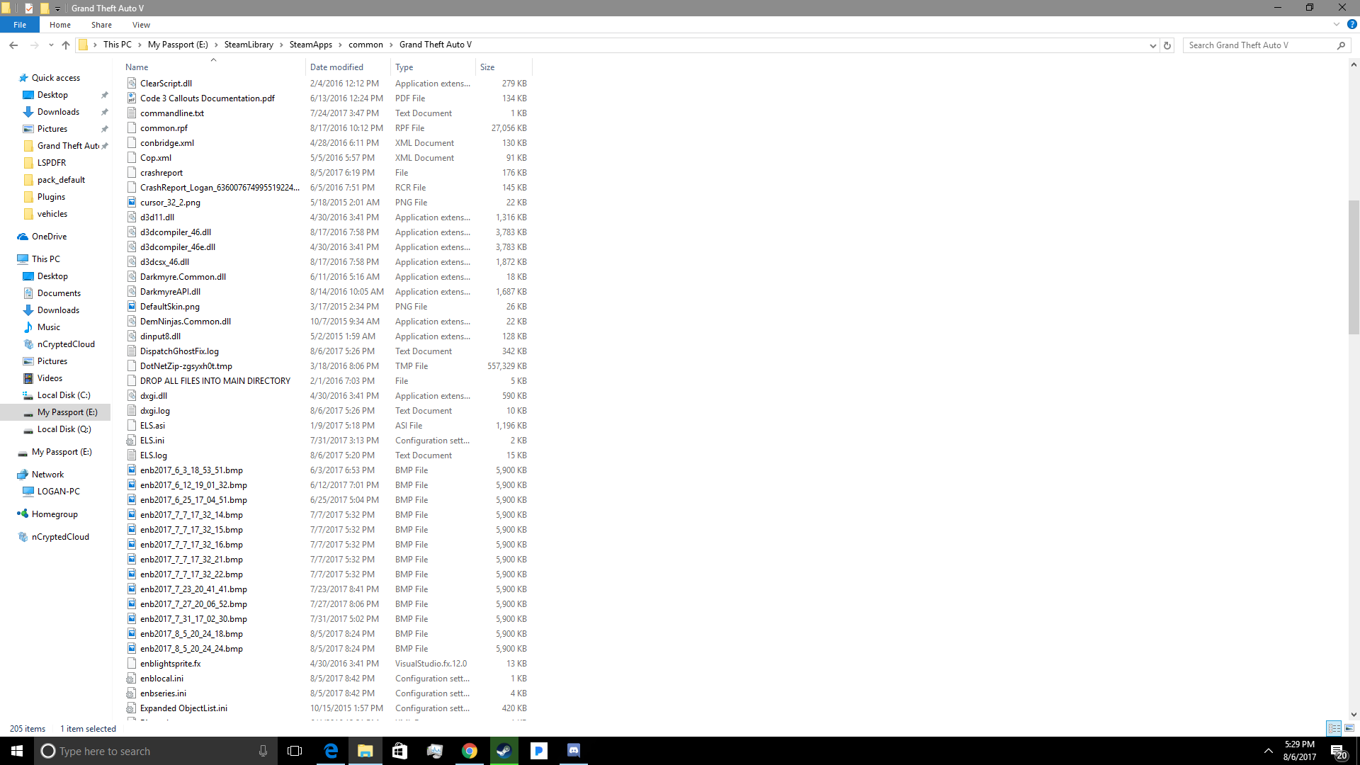Open the address bar history dropdown
This screenshot has width=1360, height=765.
pyautogui.click(x=1152, y=45)
